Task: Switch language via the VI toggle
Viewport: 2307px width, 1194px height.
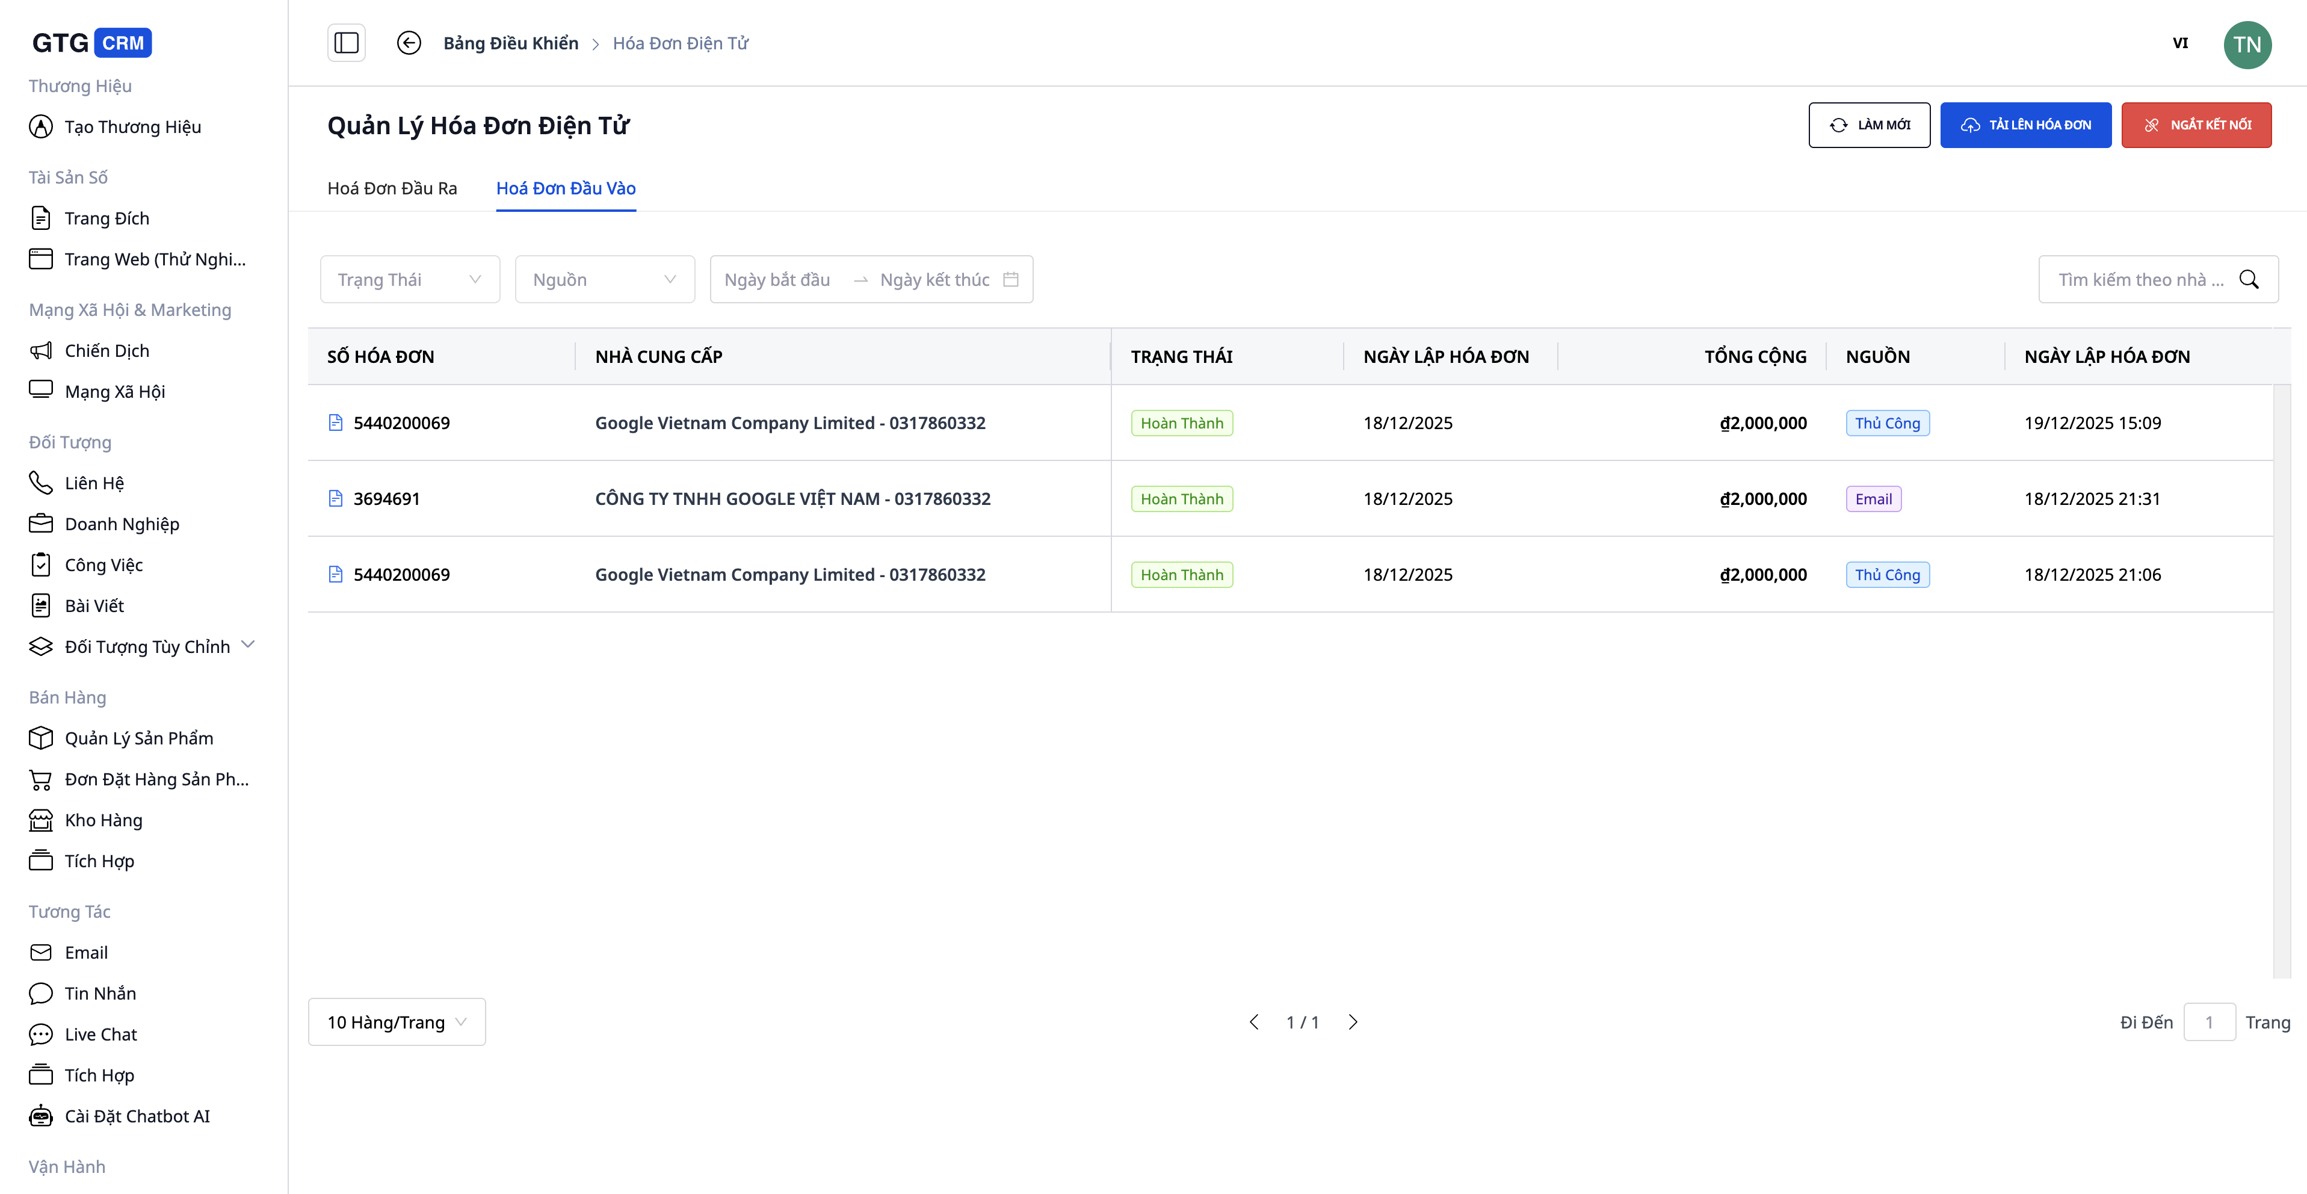Action: click(2180, 43)
